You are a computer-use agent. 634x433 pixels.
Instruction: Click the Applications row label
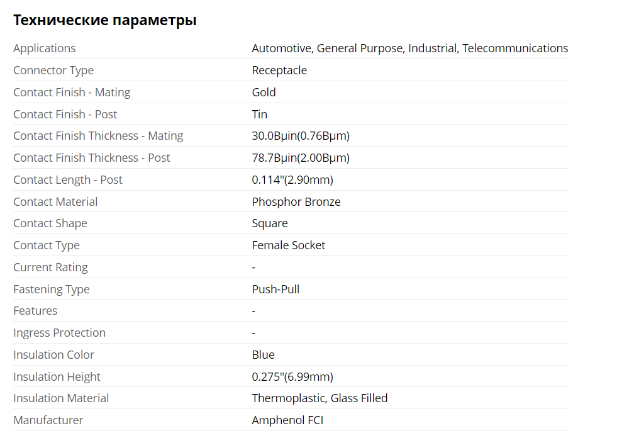[44, 48]
